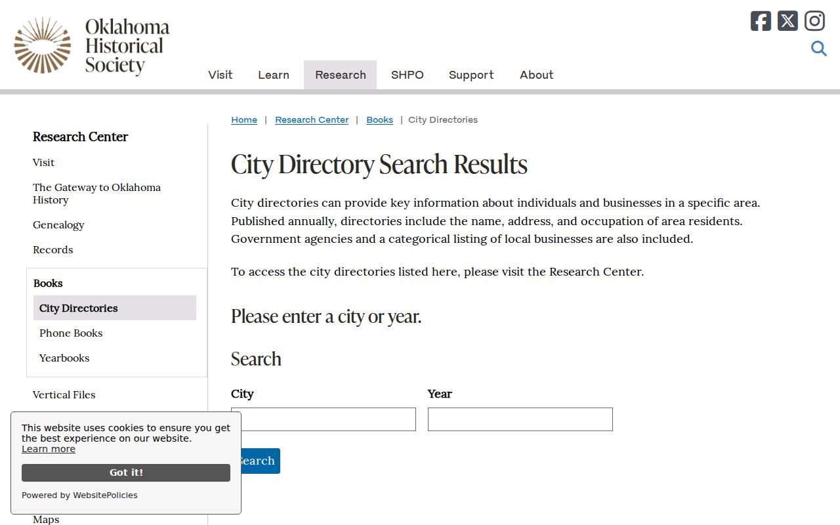Open The Gateway to Oklahoma History link
The height and width of the screenshot is (525, 840).
coord(96,194)
